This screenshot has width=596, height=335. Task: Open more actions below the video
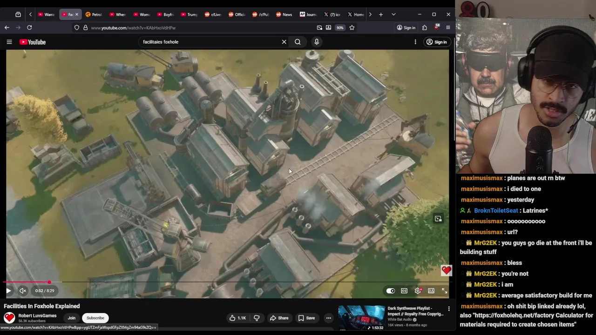tap(329, 318)
